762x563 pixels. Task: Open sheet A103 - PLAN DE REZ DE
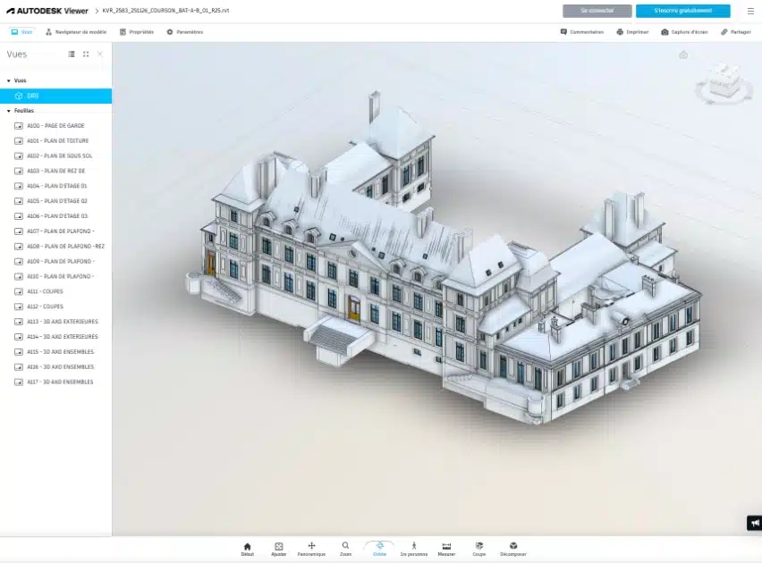(55, 171)
